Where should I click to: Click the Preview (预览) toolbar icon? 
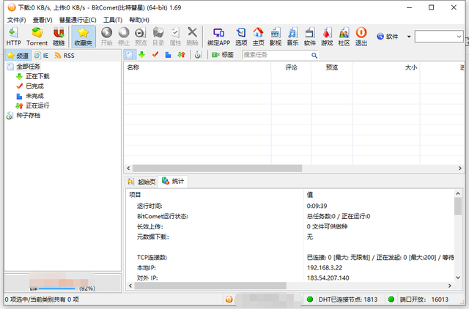pos(141,37)
